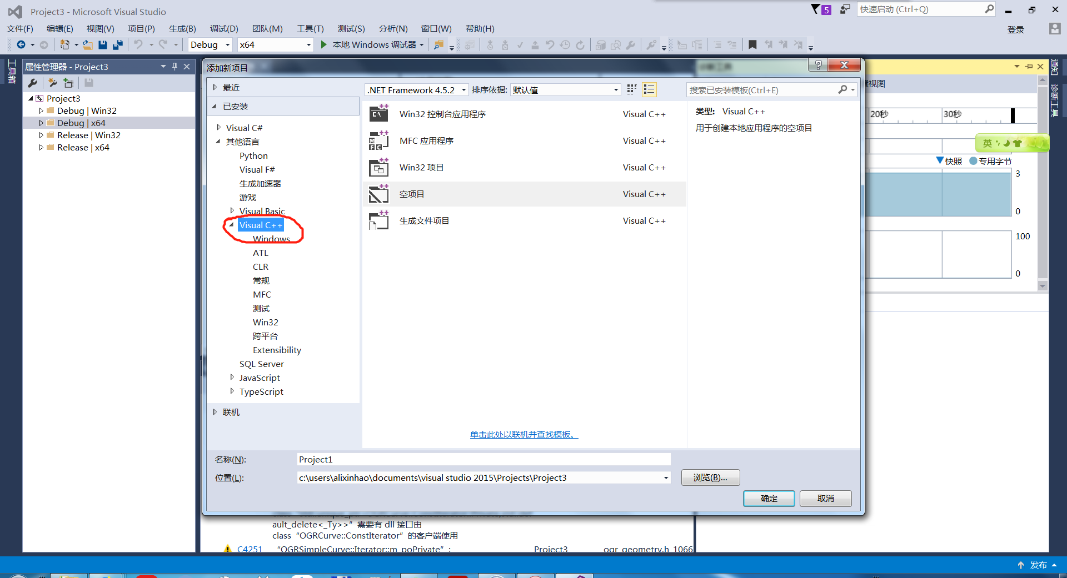1067x578 pixels.
Task: Select the SQL Server node
Action: tap(261, 364)
